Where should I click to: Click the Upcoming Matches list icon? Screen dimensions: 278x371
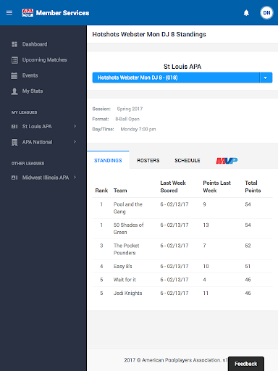14,60
